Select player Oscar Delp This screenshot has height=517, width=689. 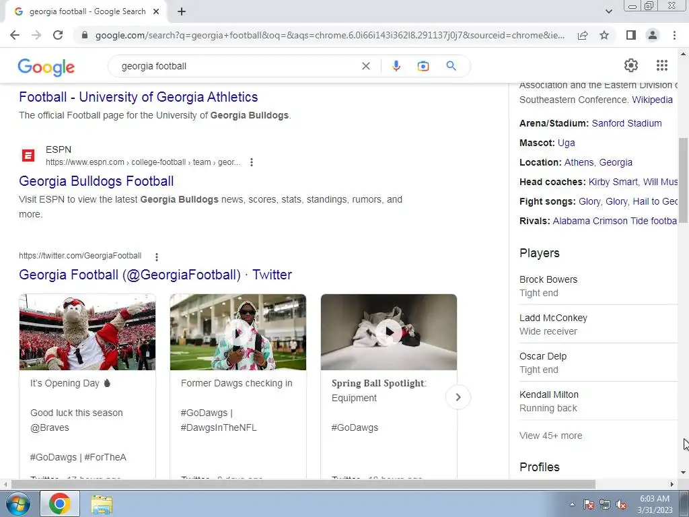tap(543, 356)
